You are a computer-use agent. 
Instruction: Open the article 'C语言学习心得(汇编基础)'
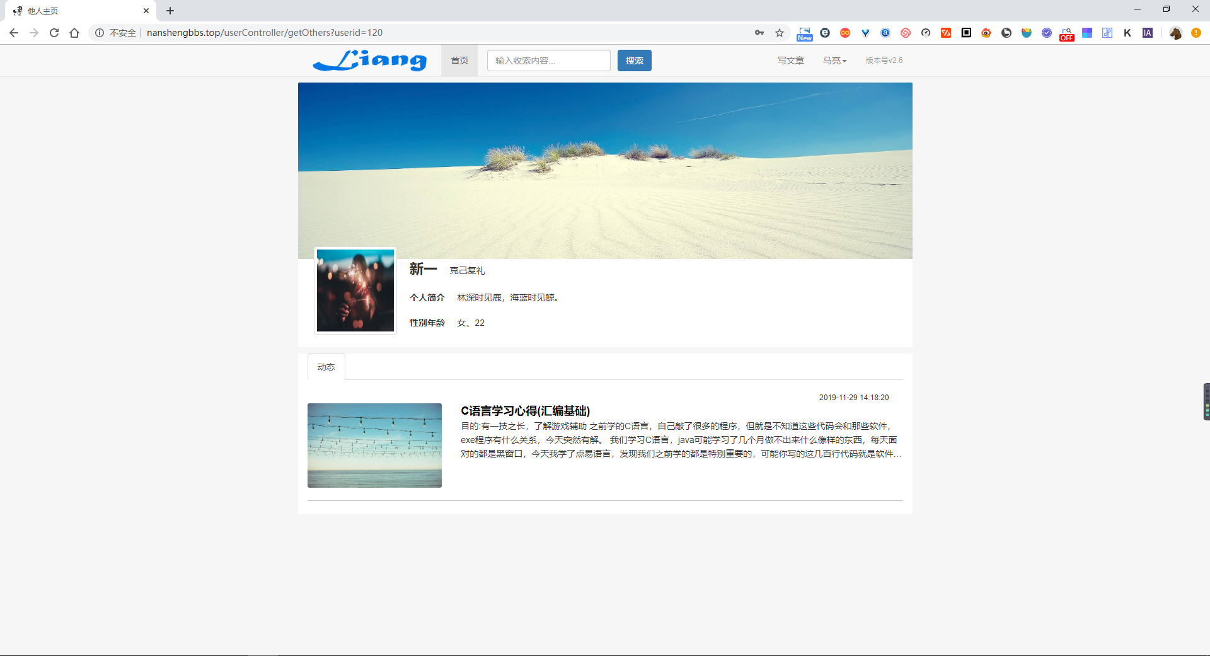pos(525,411)
